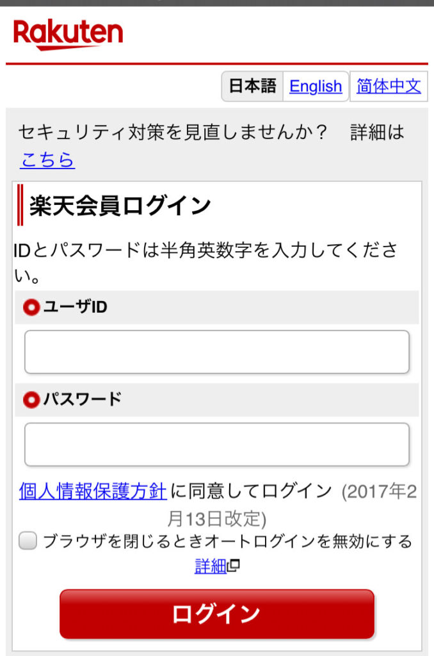434x656 pixels.
Task: Click the パスワード field label
Action: click(83, 399)
